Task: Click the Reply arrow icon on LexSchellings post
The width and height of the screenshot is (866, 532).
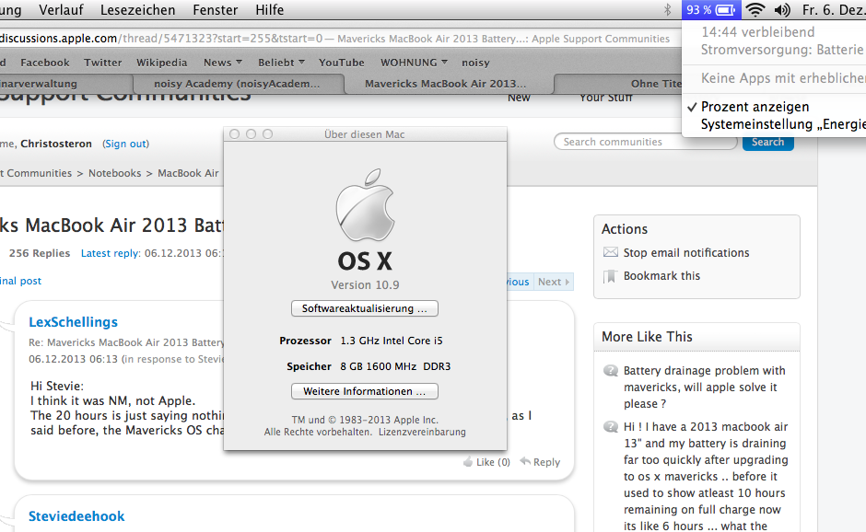Action: coord(525,461)
